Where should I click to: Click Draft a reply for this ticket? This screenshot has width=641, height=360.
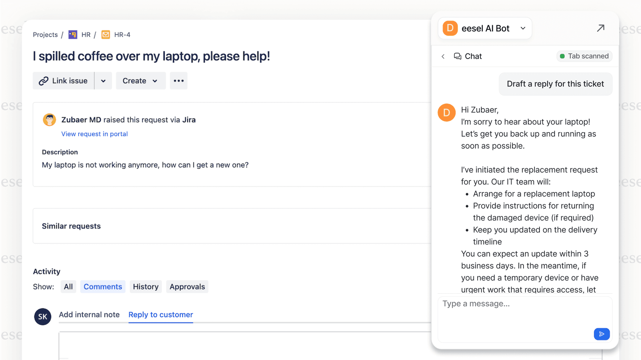[x=555, y=84]
